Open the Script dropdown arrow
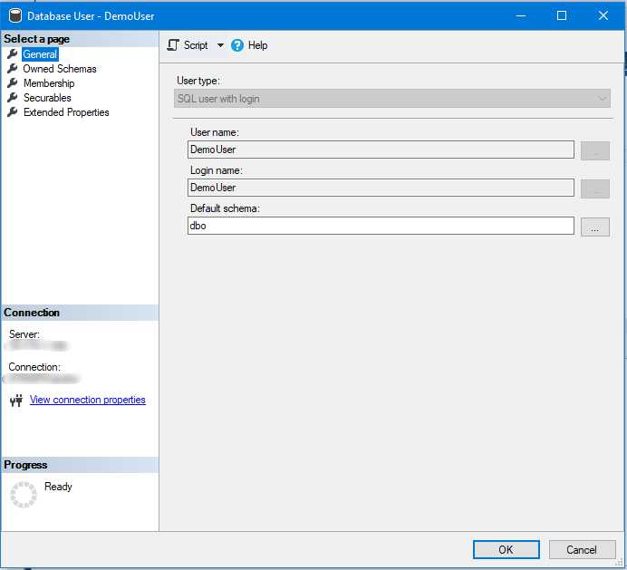 pyautogui.click(x=220, y=45)
